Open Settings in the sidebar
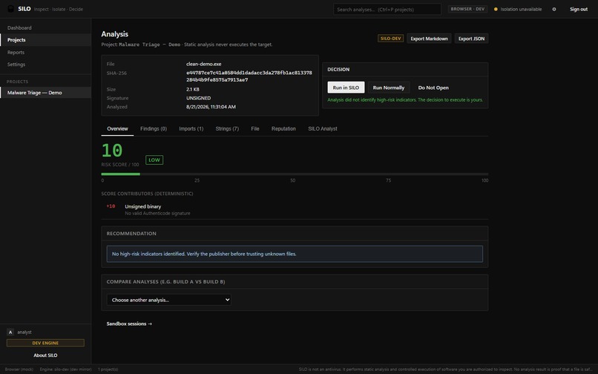The image size is (598, 374). coord(45,65)
